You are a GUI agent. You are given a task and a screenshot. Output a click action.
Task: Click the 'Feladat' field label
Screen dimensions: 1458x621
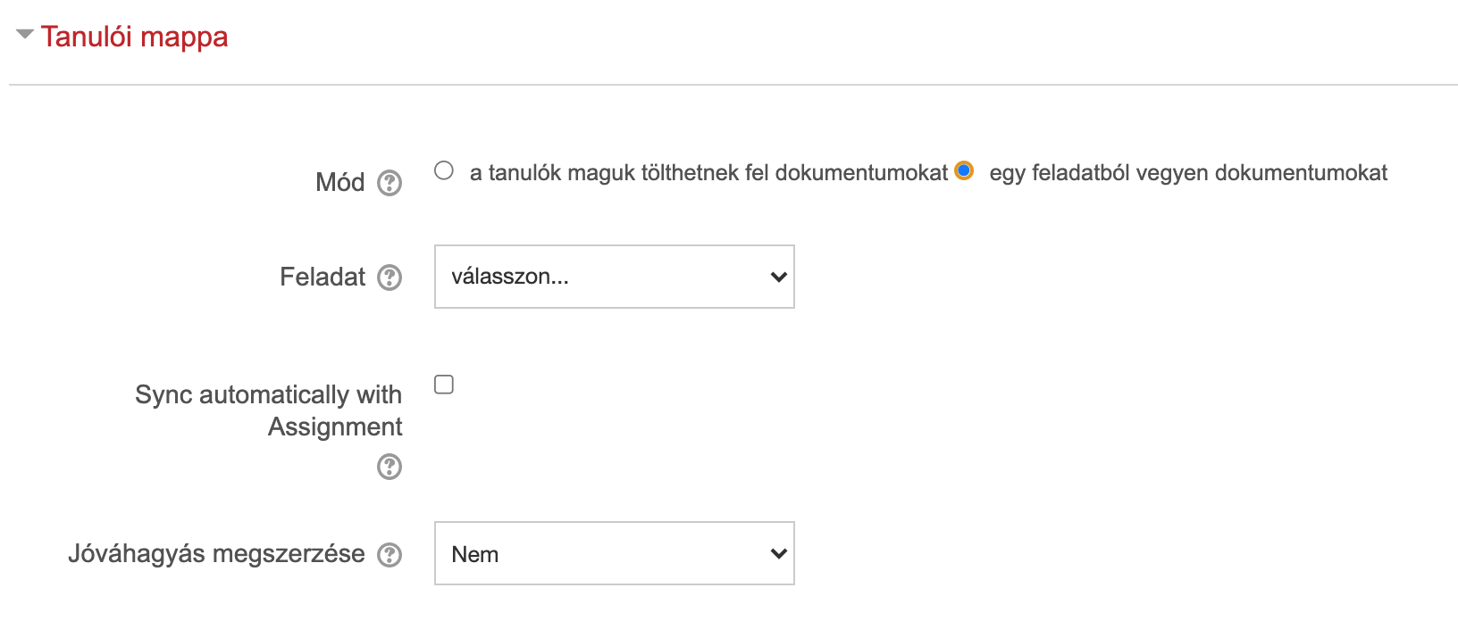point(323,277)
